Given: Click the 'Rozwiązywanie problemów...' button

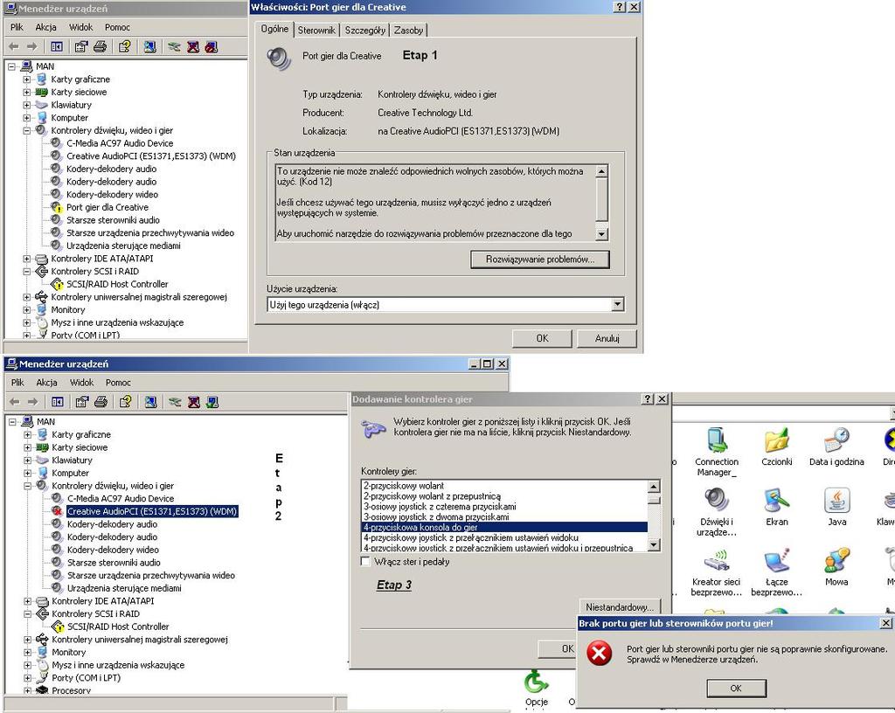Looking at the screenshot, I should point(540,260).
